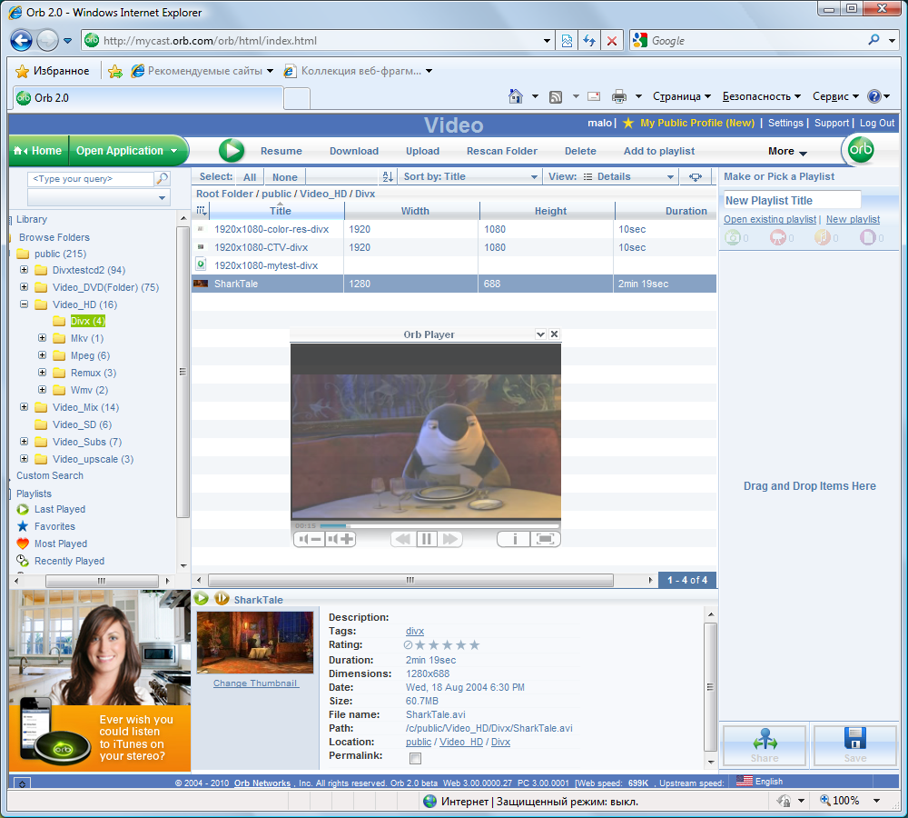Click the Settings link
908x818 pixels.
pyautogui.click(x=785, y=123)
